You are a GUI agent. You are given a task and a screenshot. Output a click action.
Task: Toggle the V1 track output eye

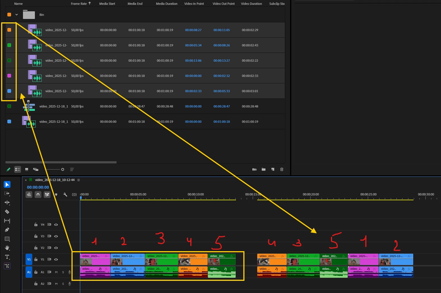[x=56, y=259]
